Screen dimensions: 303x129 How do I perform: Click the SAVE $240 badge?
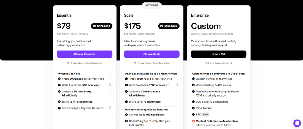click(102, 26)
